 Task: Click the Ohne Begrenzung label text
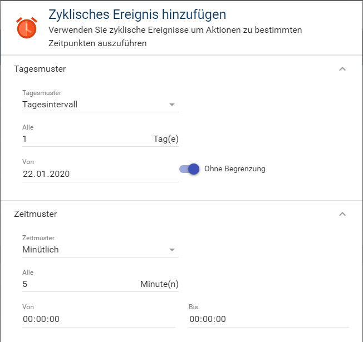(235, 169)
